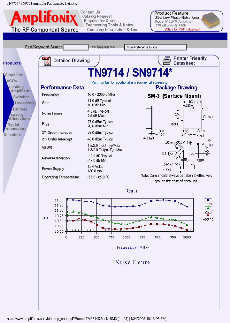The width and height of the screenshot is (230, 323).
Task: Click the Frequency (MHz) axis label
Action: click(133, 247)
